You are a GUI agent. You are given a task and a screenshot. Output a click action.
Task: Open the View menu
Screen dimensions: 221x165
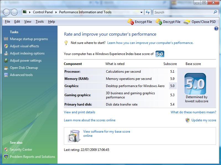pos(28,22)
